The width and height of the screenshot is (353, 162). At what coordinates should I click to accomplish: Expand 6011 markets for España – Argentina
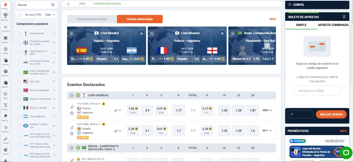pos(267,131)
